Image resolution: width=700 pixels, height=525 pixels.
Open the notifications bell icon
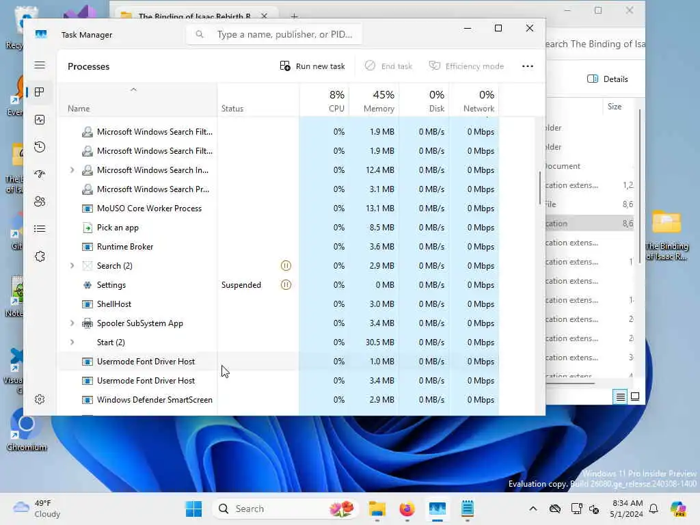(654, 509)
